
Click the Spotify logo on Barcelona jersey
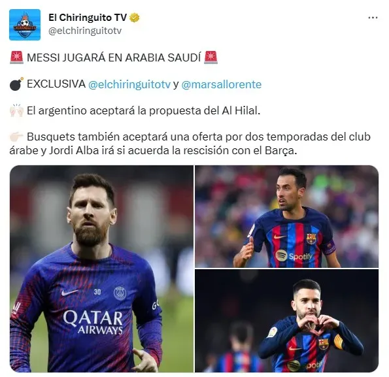[x=294, y=255]
